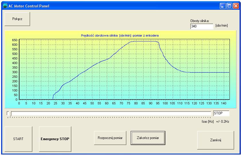Screen dimensions: 241x155
Task: Click the +/- 0.2Hz label
Action: point(223,122)
